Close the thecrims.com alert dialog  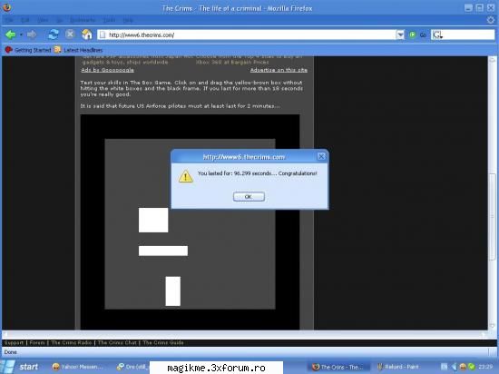[321, 156]
